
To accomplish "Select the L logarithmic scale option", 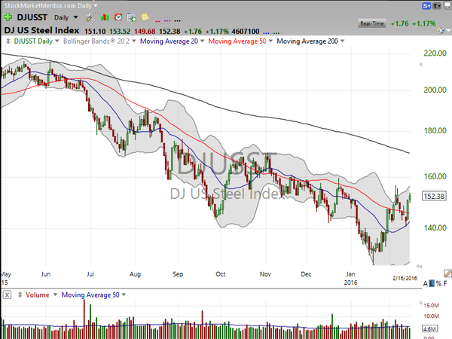I will coord(432,283).
